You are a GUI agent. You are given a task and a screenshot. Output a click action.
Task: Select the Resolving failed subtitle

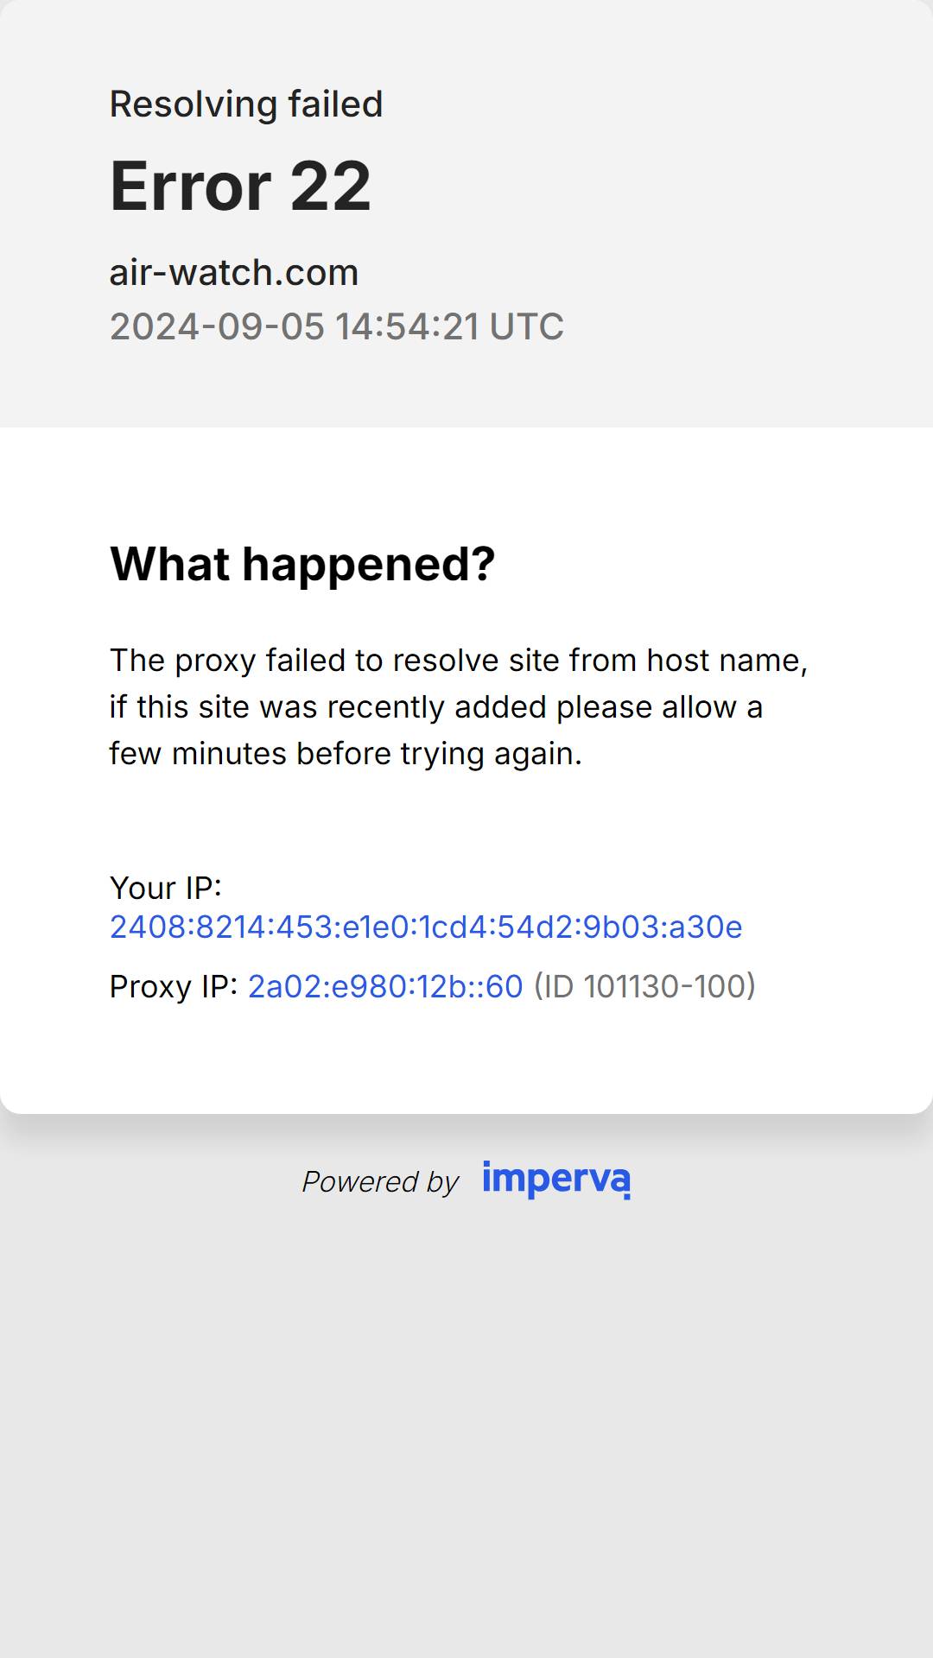click(x=246, y=104)
